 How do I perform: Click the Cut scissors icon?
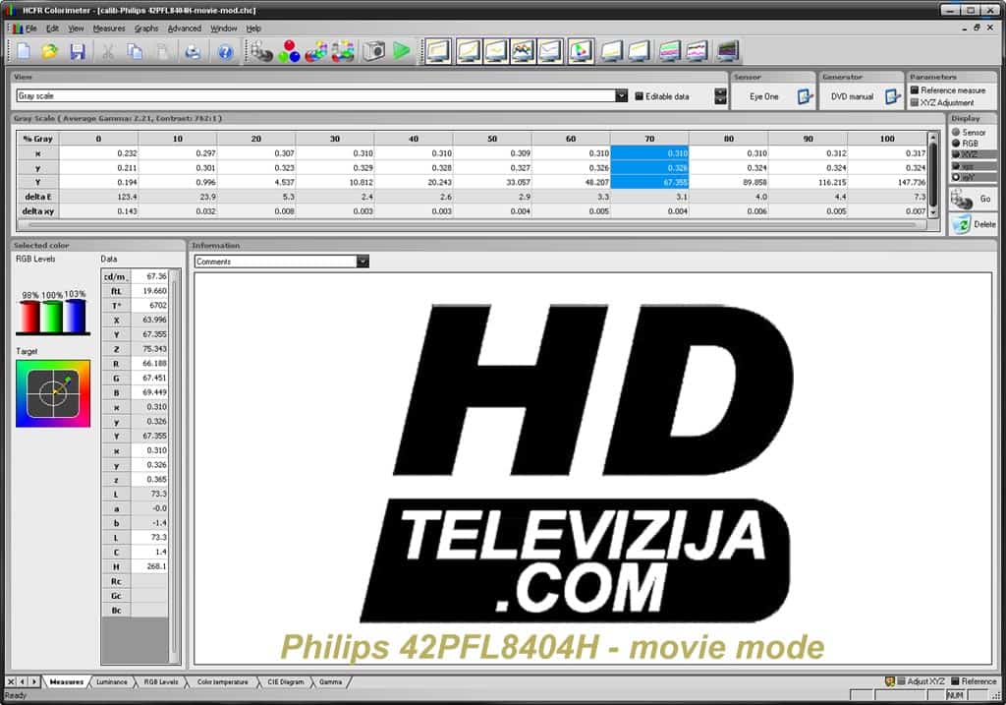click(108, 51)
